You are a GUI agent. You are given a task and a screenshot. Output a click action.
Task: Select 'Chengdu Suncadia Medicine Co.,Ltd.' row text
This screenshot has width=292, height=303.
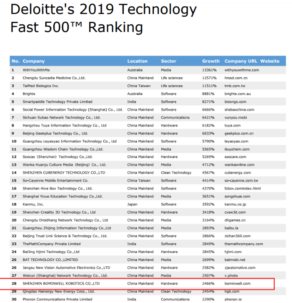tap(54, 78)
